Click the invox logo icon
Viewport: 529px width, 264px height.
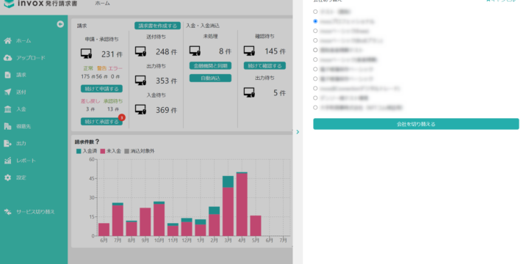pyautogui.click(x=9, y=4)
